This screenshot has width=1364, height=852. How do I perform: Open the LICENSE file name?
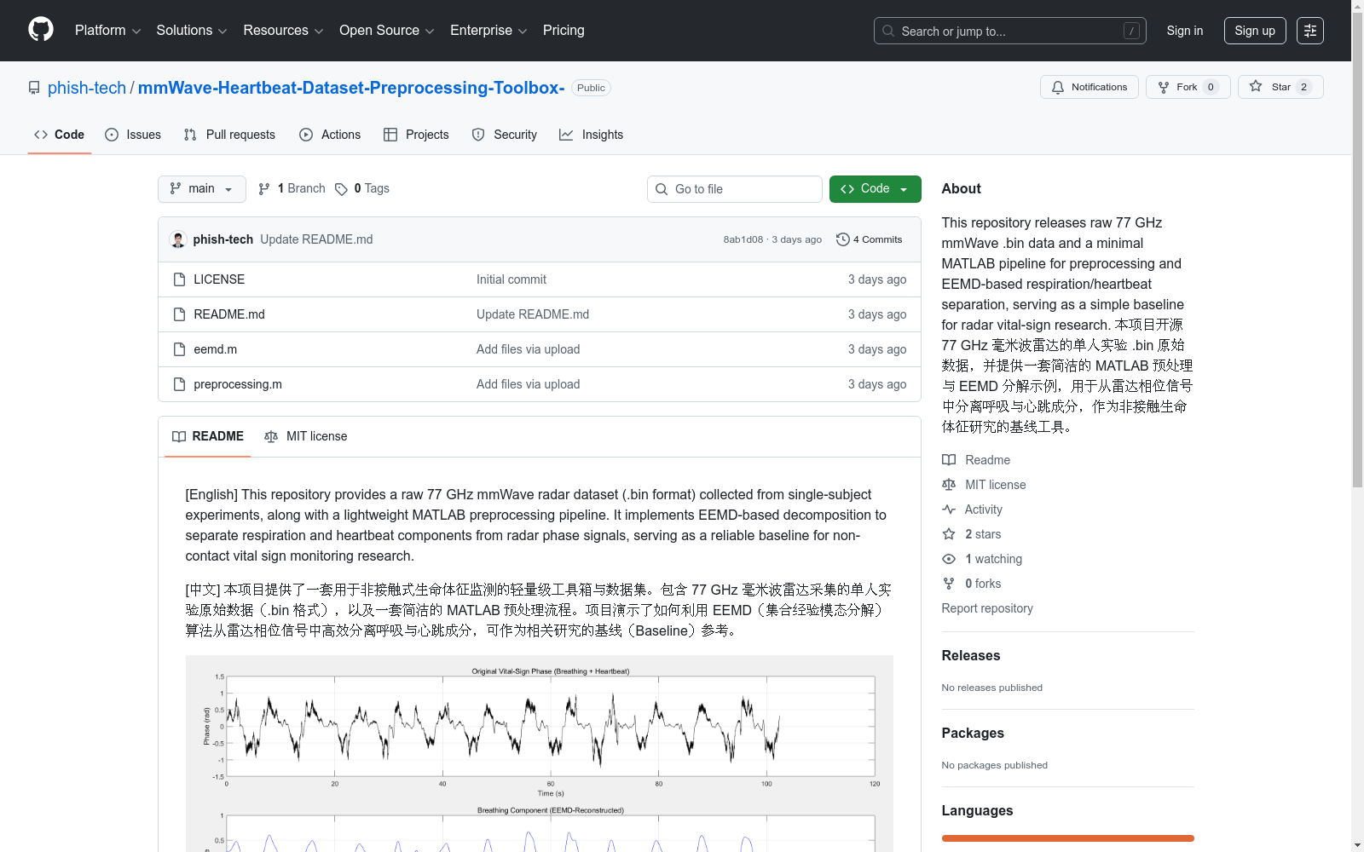(x=219, y=279)
